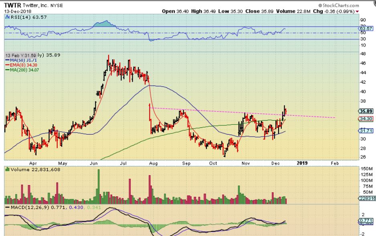Screen dimensions: 376x236
Task: Click the Low 35.30 value
Action: (230, 11)
